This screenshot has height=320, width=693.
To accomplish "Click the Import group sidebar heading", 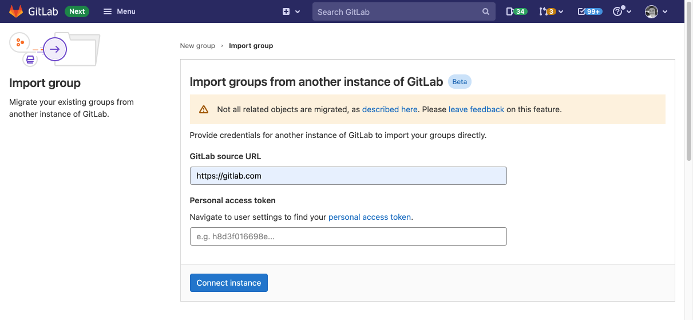I will (x=45, y=83).
